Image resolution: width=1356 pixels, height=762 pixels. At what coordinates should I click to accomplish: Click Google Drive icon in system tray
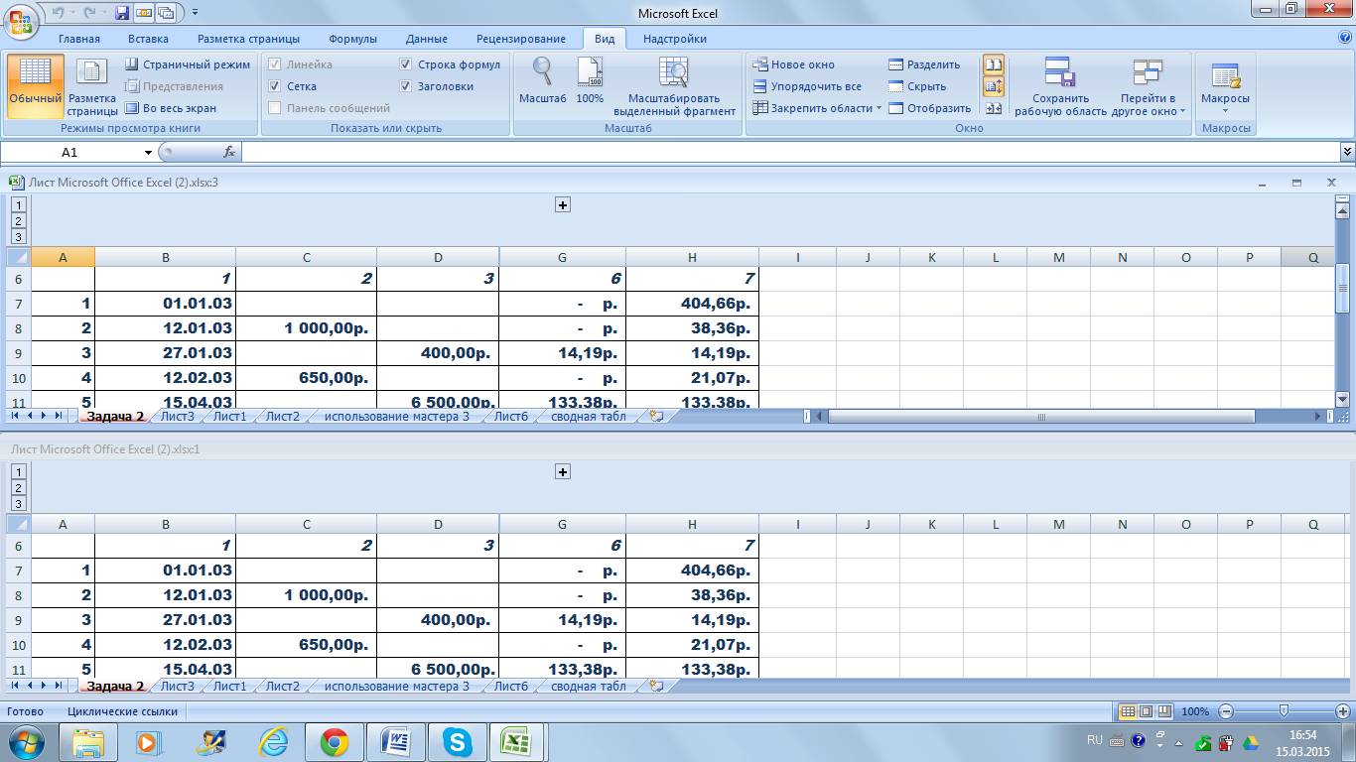(x=1252, y=741)
